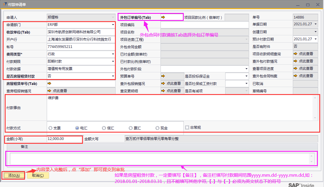Select the 支票 payment method
The width and height of the screenshot is (324, 187).
point(51,128)
